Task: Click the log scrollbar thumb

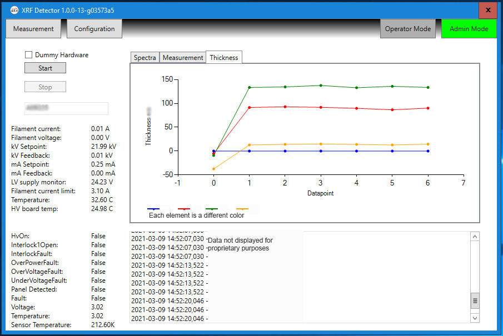Action: coord(475,300)
